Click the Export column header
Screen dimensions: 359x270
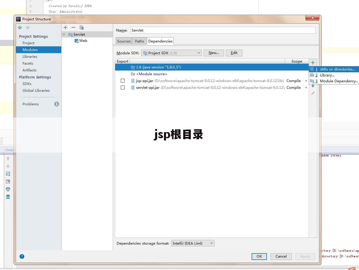pyautogui.click(x=123, y=61)
